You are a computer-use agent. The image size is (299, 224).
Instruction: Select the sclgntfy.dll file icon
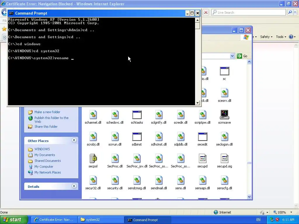pyautogui.click(x=159, y=115)
